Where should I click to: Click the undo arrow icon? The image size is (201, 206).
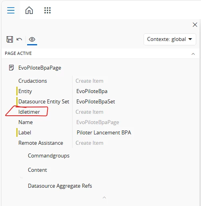click(19, 39)
